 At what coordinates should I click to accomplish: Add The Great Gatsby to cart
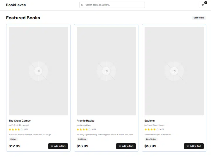coord(58,146)
